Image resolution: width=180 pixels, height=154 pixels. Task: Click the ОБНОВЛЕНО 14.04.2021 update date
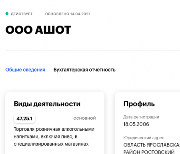67,14
